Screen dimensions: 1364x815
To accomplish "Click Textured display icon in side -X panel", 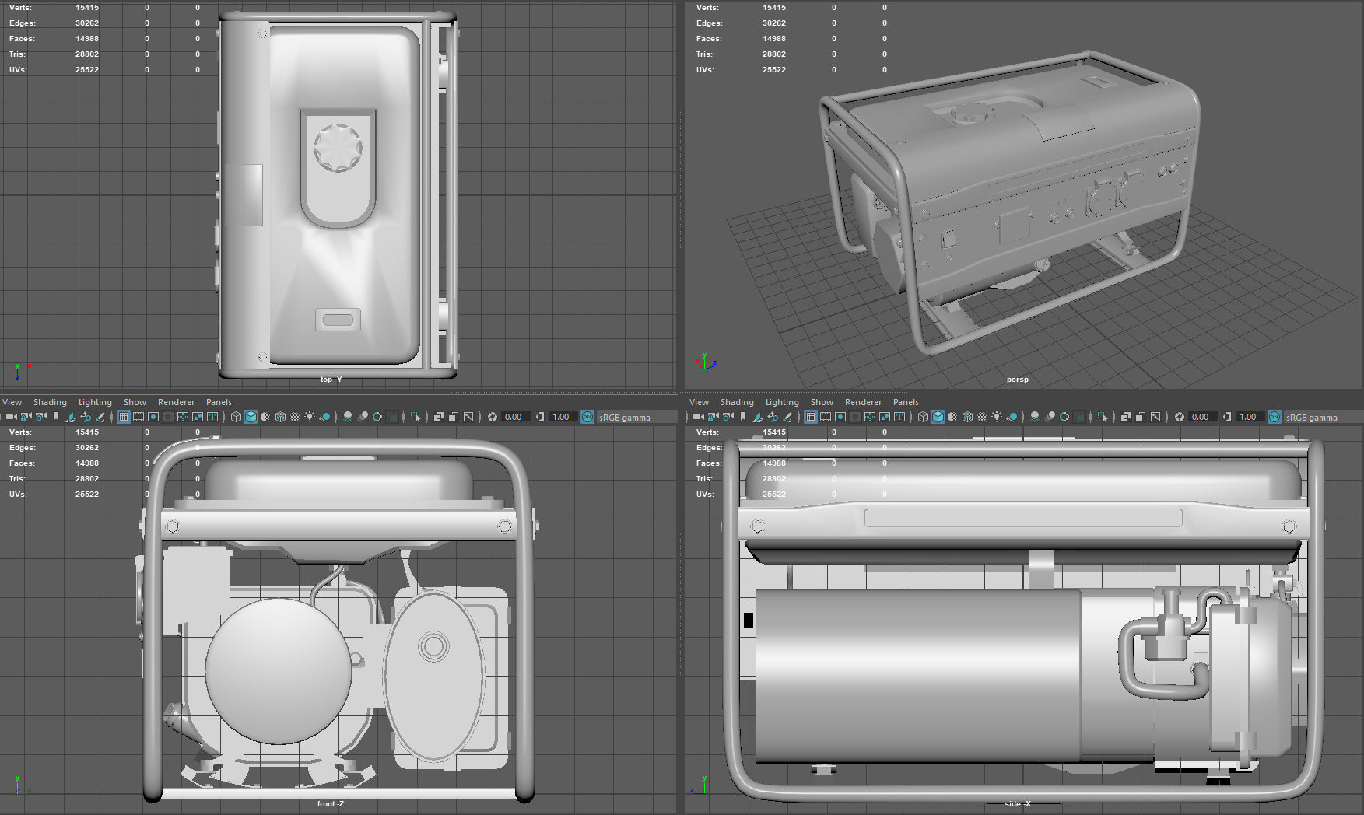I will coord(982,417).
